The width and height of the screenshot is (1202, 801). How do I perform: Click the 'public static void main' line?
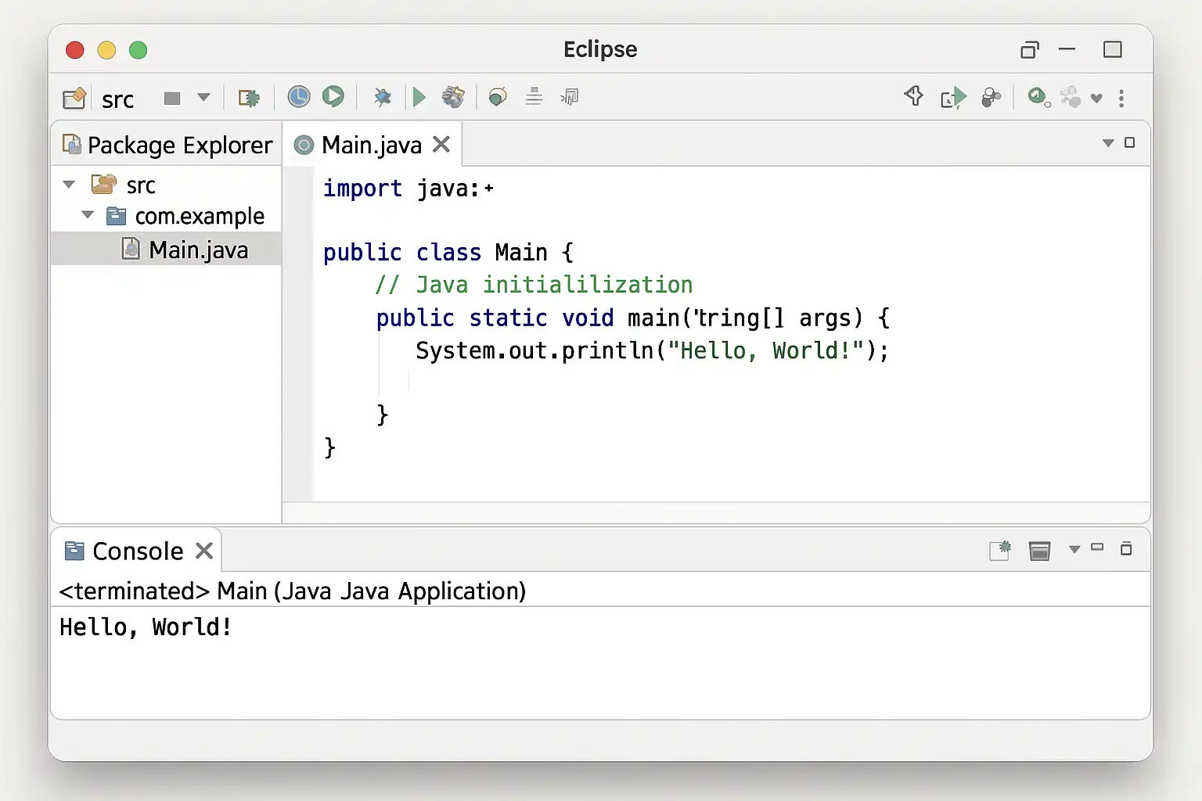pos(633,318)
